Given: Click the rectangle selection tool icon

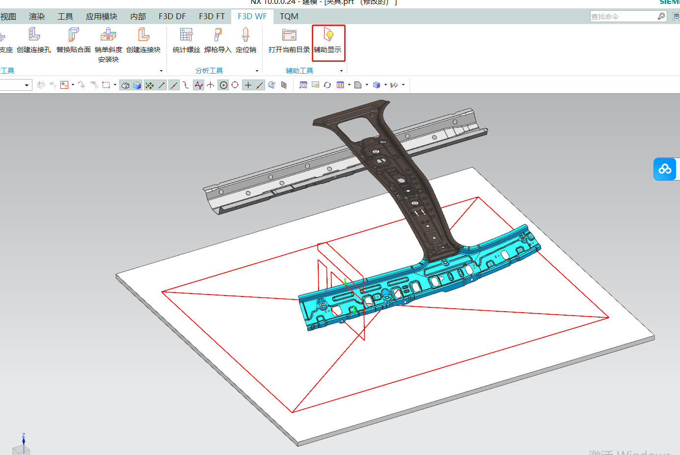Looking at the screenshot, I should pos(106,85).
